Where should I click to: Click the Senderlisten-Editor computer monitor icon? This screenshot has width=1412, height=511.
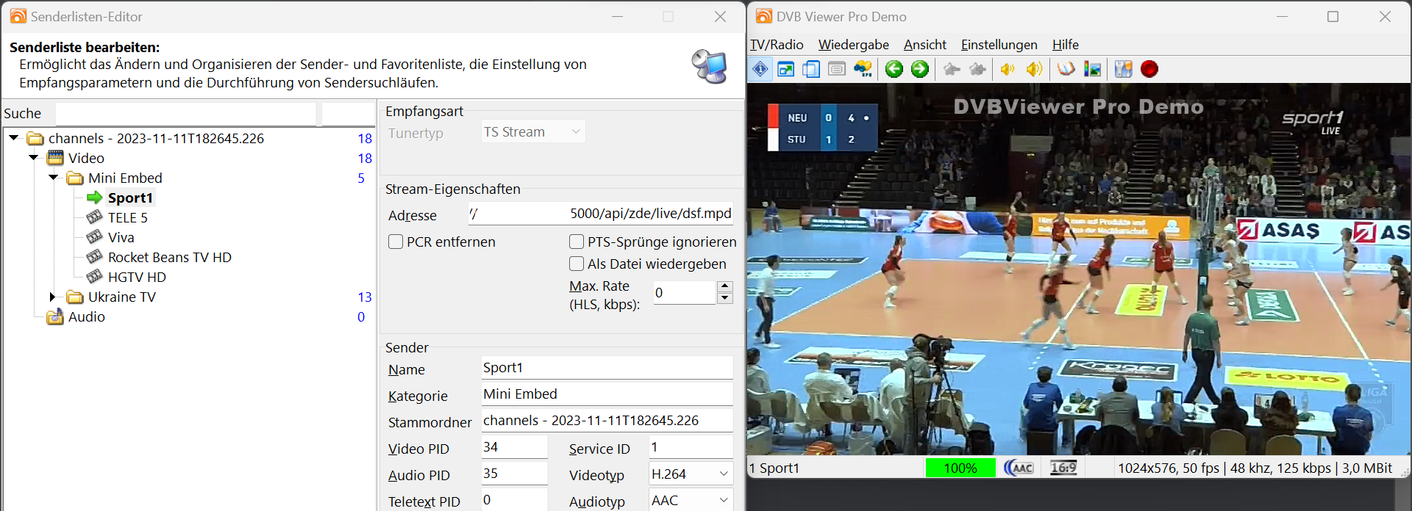click(x=710, y=66)
